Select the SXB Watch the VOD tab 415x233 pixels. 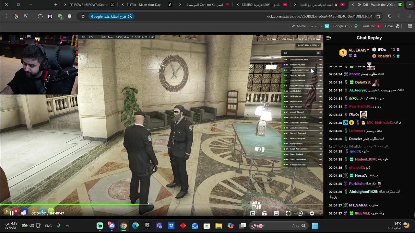(377, 5)
